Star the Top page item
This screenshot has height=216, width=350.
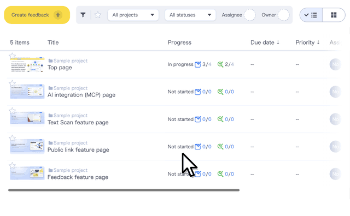pos(12,56)
